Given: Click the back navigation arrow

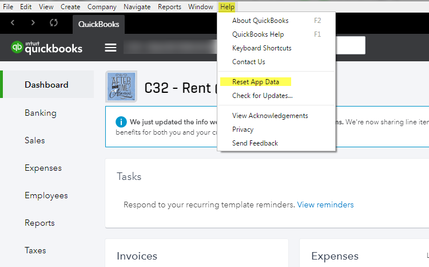Looking at the screenshot, I should coord(13,22).
